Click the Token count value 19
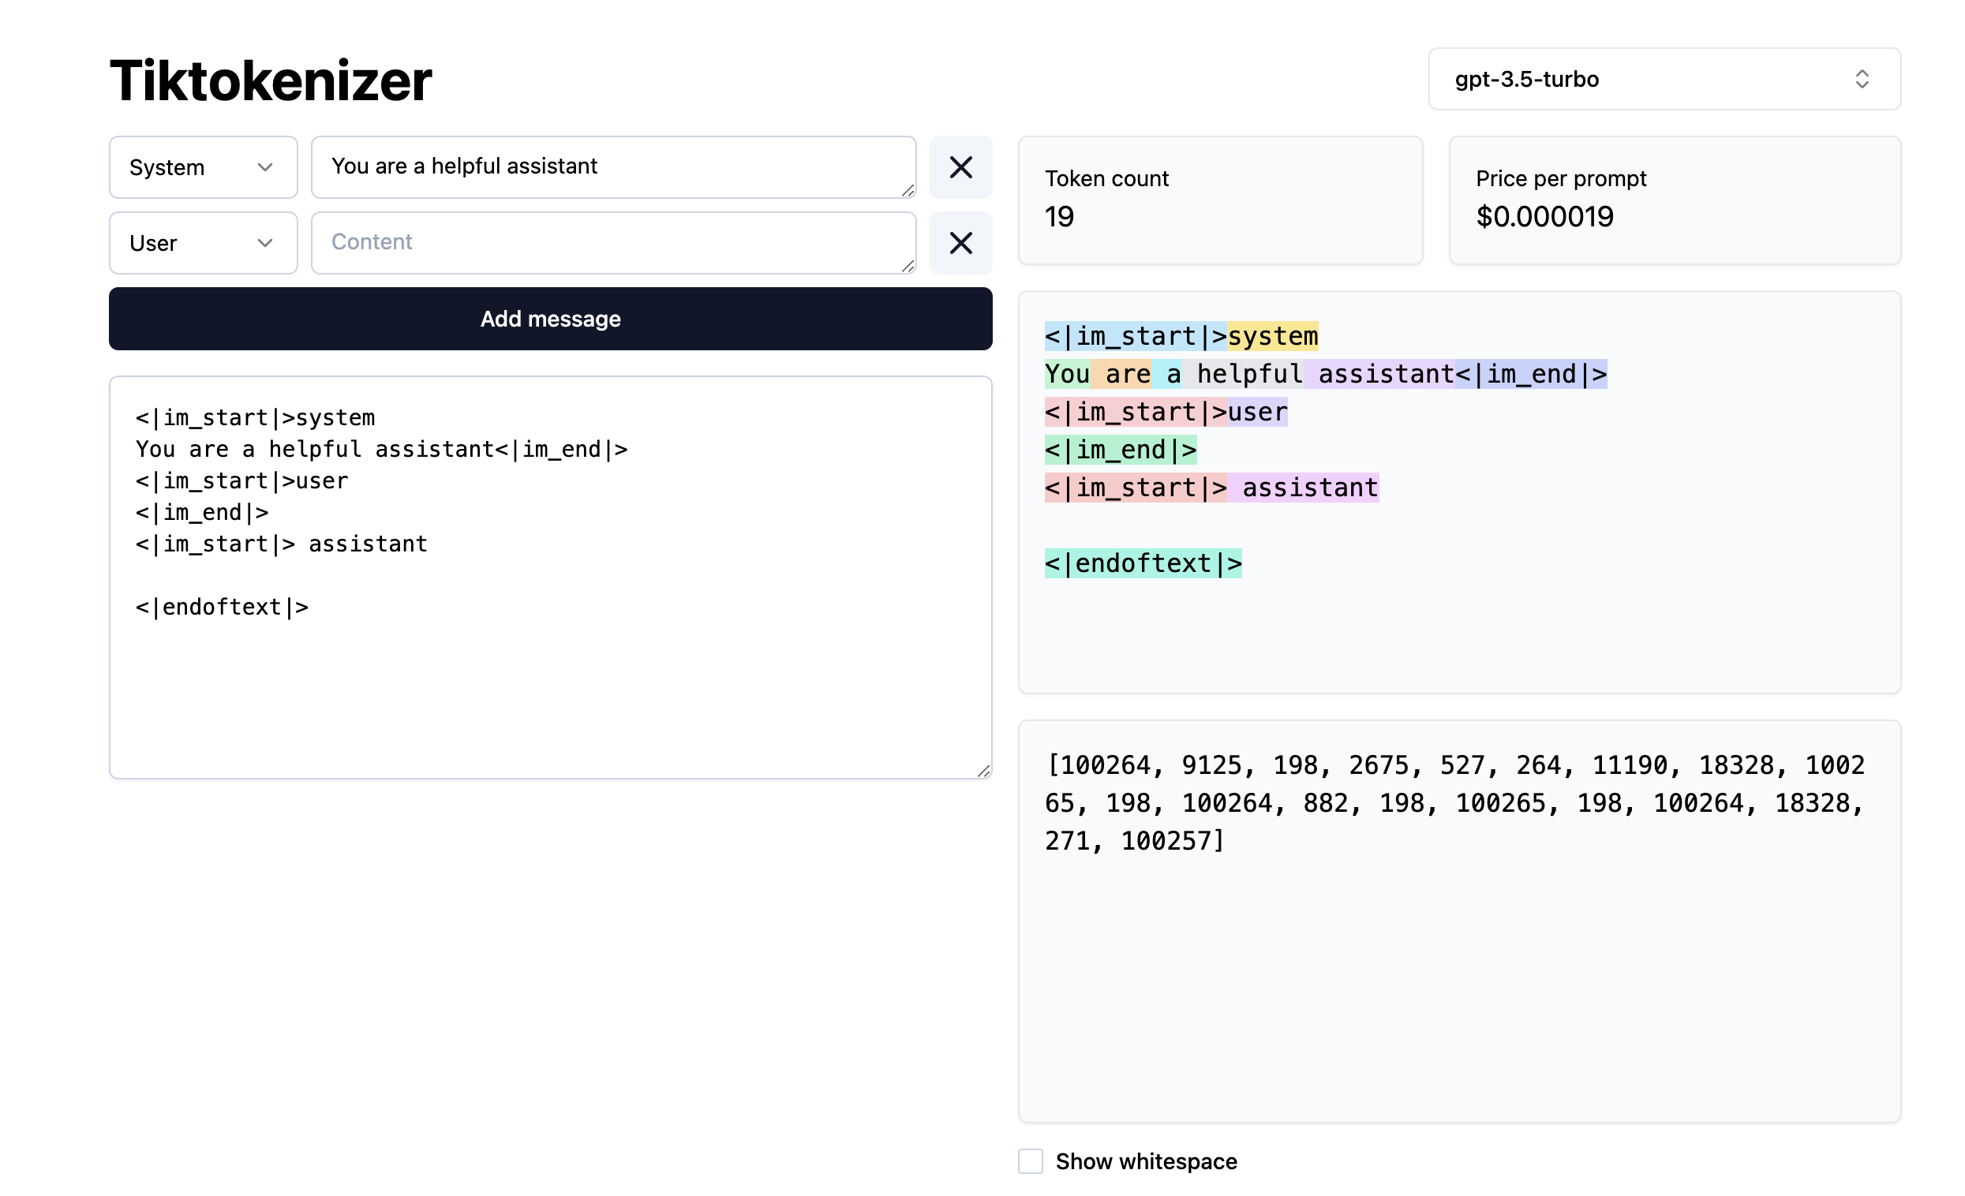The image size is (1965, 1196). (x=1059, y=217)
